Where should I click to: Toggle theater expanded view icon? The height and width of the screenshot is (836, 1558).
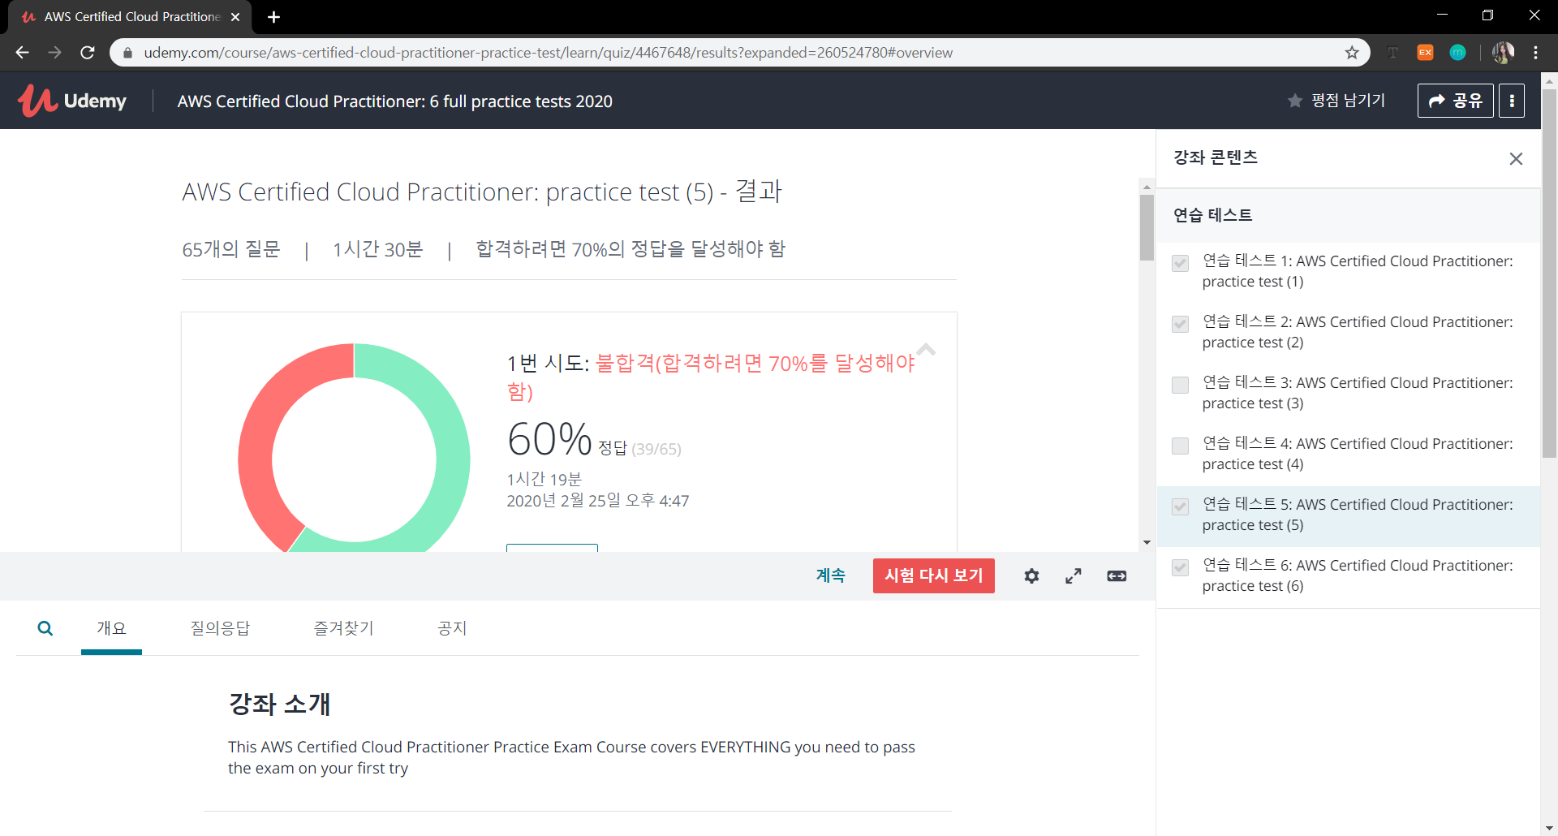coord(1117,575)
